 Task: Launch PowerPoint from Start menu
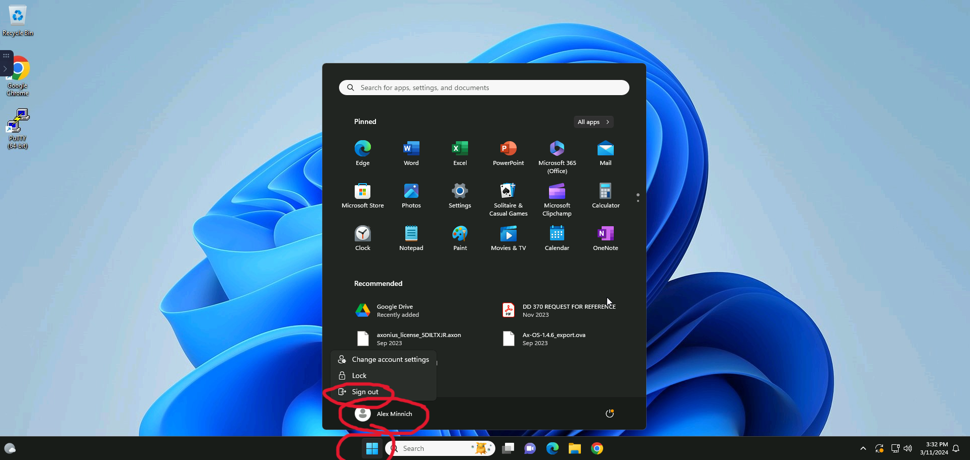point(509,153)
